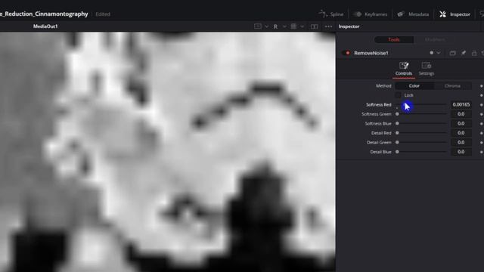Lock the RemoveNoise1 tool
The height and width of the screenshot is (272, 484).
click(x=474, y=53)
